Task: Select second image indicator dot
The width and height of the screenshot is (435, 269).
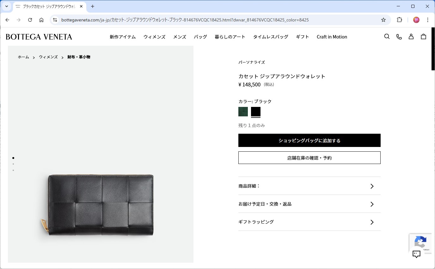Action: tap(13, 164)
